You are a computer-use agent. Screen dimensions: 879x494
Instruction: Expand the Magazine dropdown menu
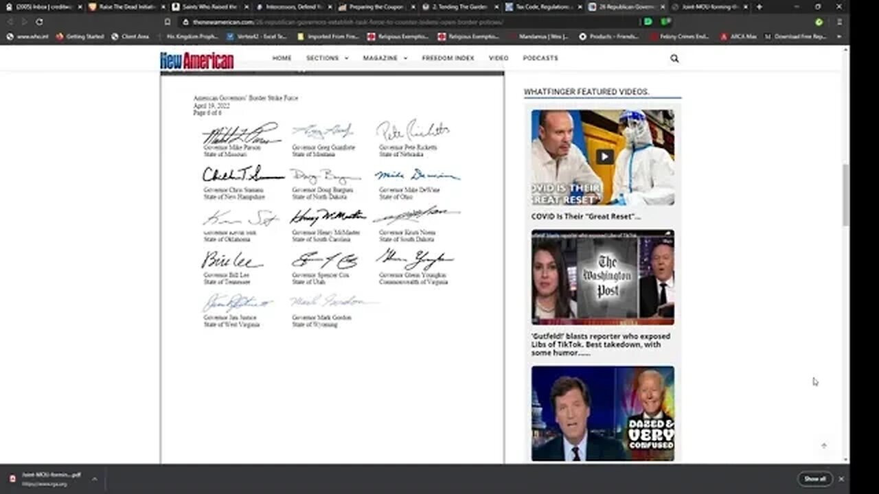(385, 58)
